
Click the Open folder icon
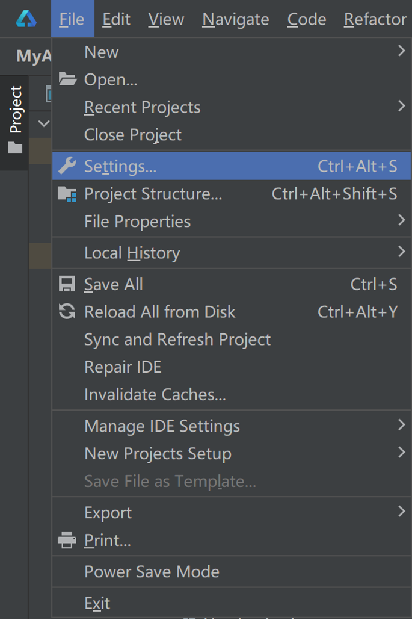[67, 79]
